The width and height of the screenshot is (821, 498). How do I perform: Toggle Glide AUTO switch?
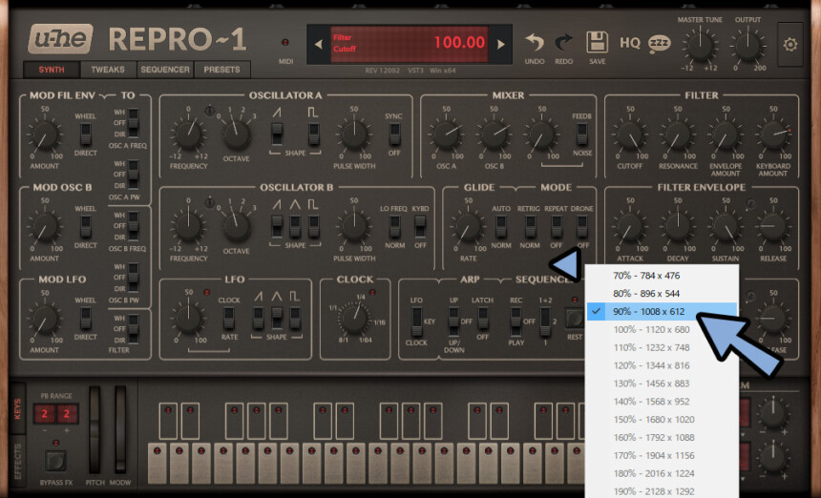click(x=501, y=226)
